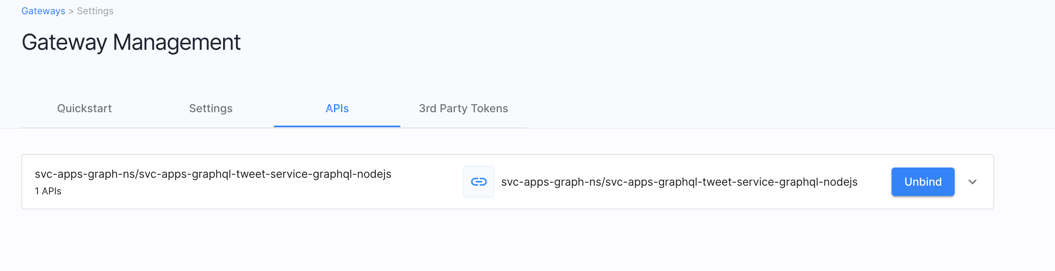Open the Settings tab
This screenshot has height=271, width=1055.
coord(210,108)
